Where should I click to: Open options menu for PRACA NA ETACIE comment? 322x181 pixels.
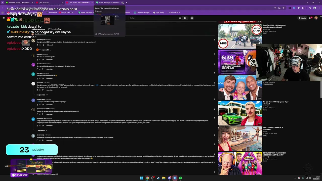point(215,82)
